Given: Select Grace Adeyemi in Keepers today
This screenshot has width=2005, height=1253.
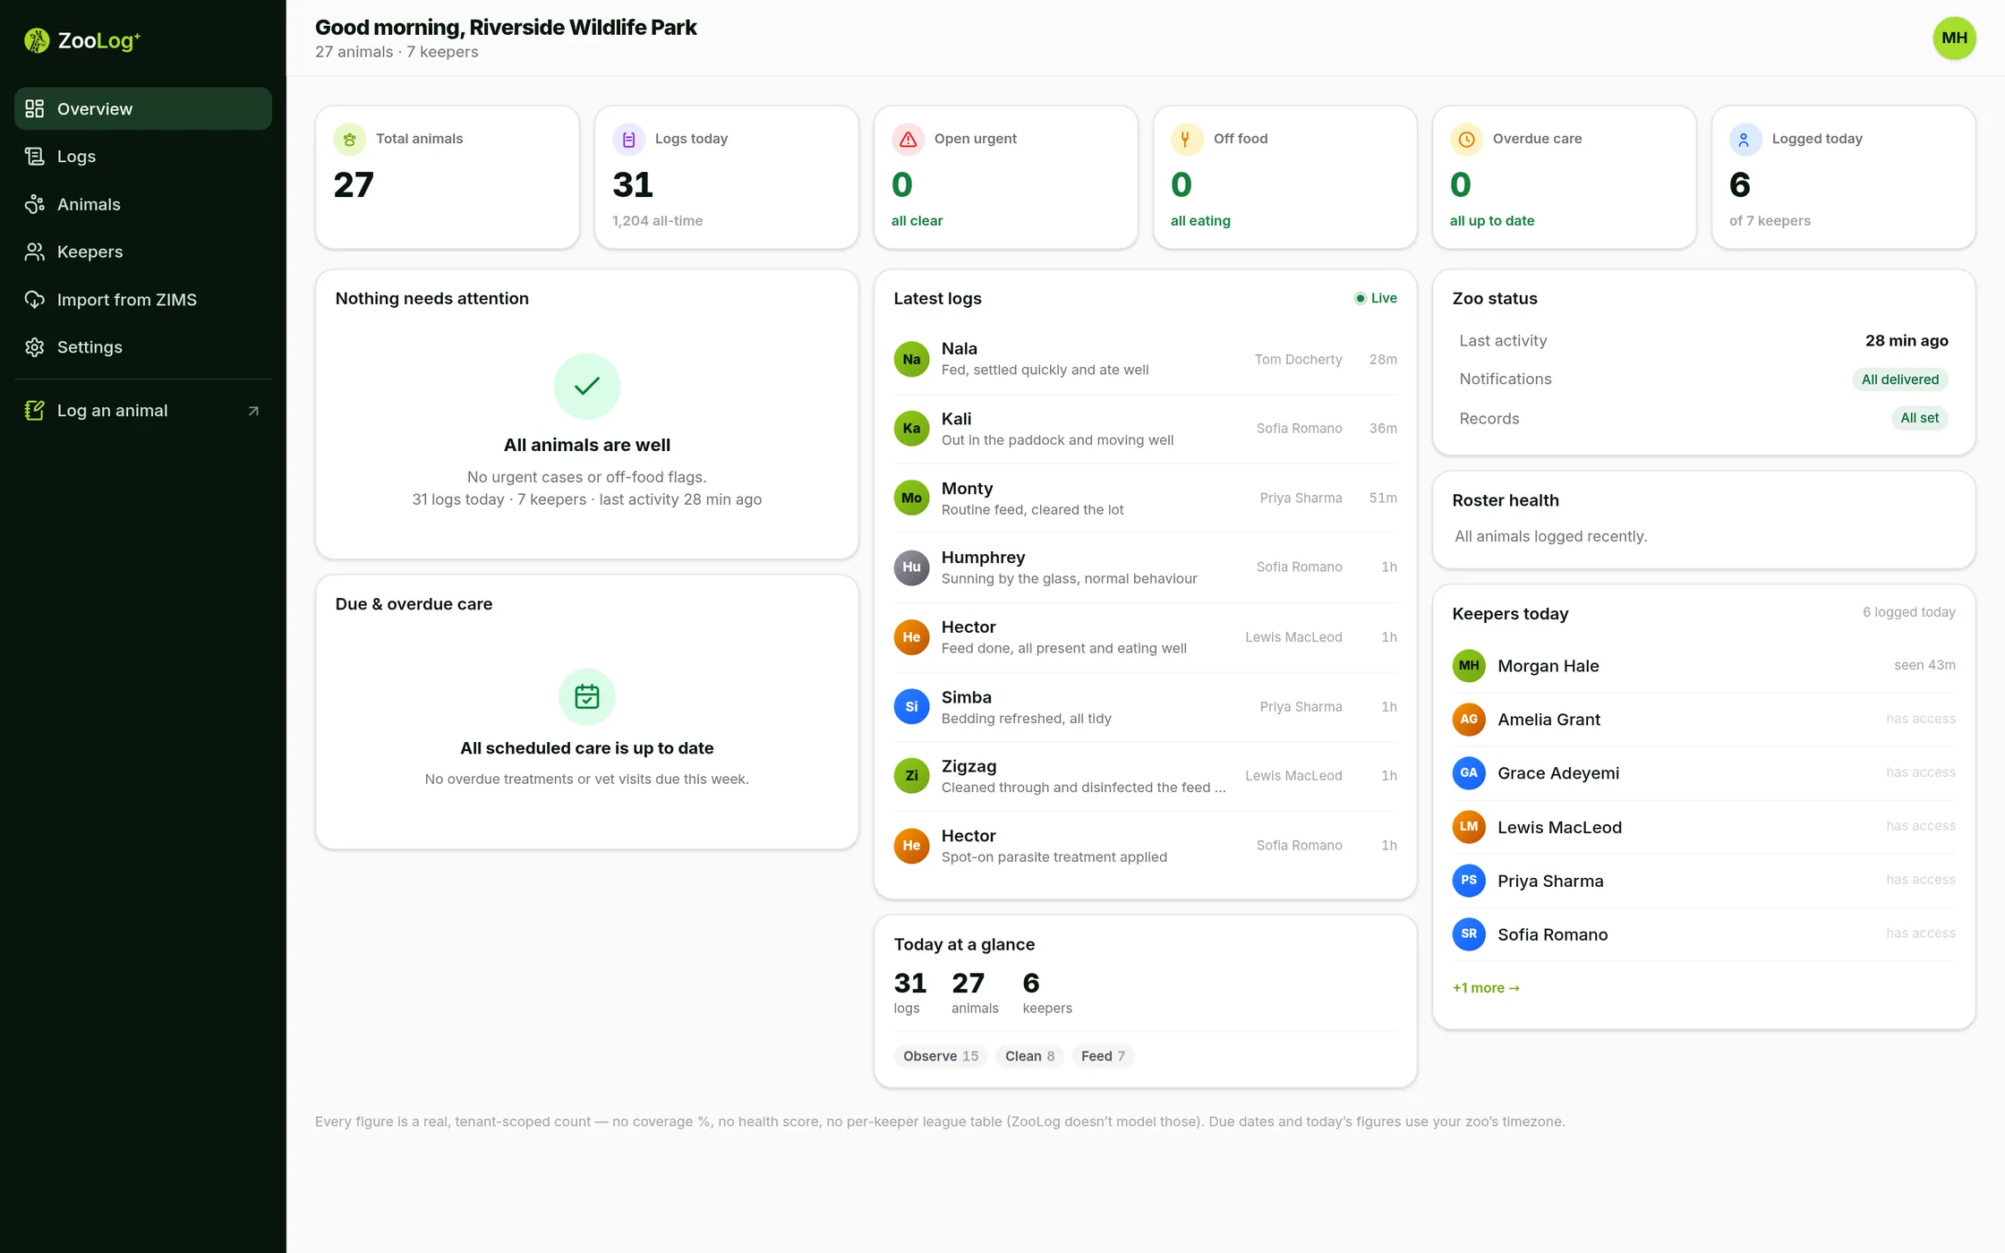Looking at the screenshot, I should pos(1703,773).
